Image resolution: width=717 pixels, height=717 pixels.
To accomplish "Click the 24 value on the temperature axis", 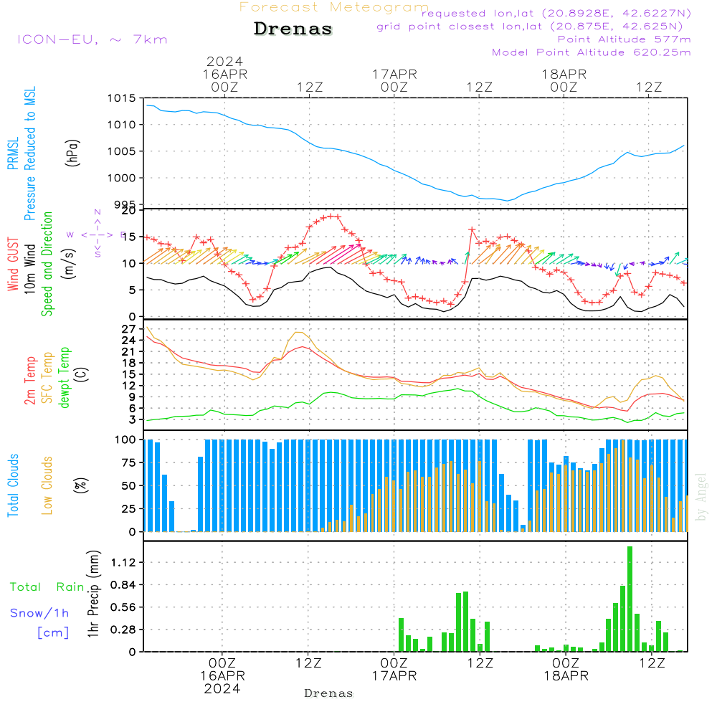I will (x=129, y=340).
